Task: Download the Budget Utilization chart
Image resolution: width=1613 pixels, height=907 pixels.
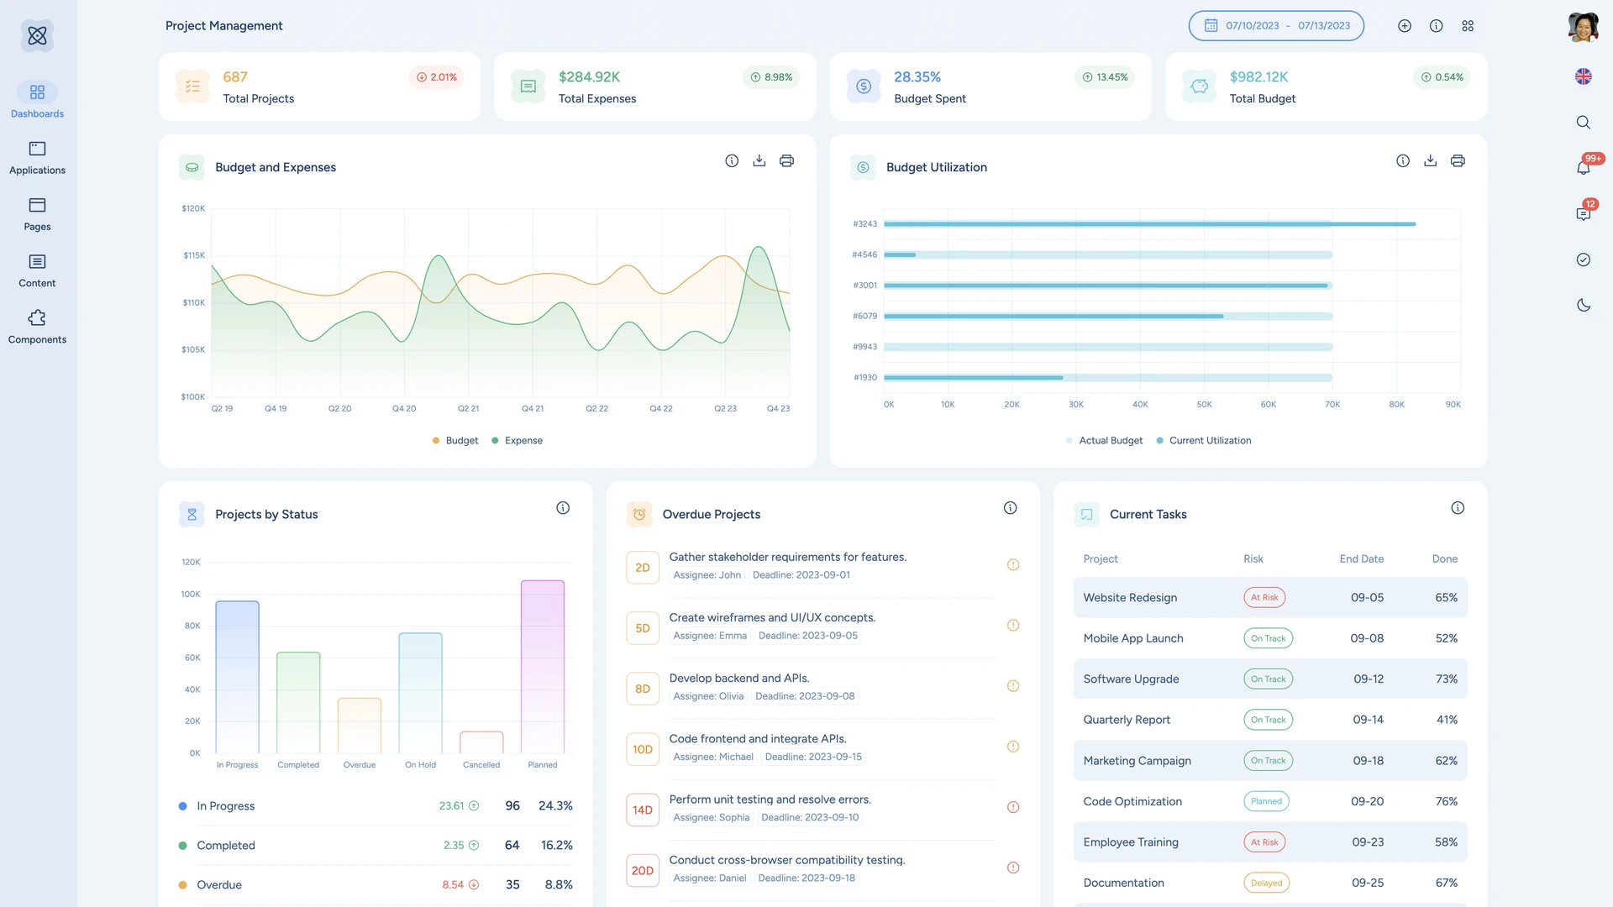Action: tap(1431, 160)
